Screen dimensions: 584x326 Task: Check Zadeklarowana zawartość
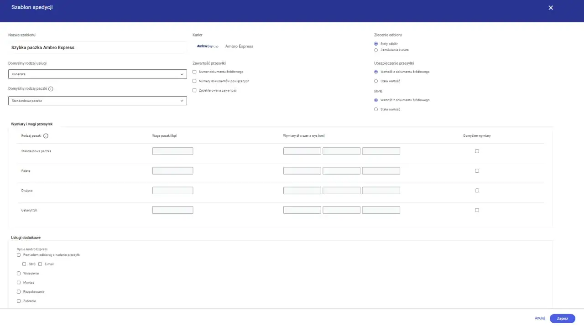[194, 90]
